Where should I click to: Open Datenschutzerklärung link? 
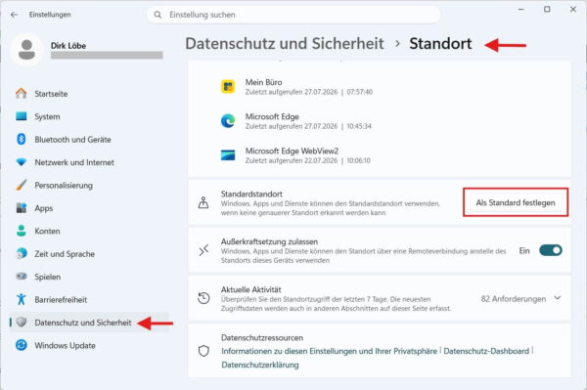pyautogui.click(x=260, y=365)
